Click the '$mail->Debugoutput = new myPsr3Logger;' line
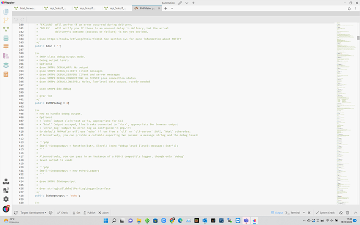The image size is (360, 225). pyautogui.click(x=69, y=171)
